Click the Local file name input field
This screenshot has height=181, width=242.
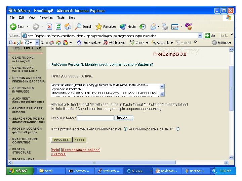click(x=95, y=118)
